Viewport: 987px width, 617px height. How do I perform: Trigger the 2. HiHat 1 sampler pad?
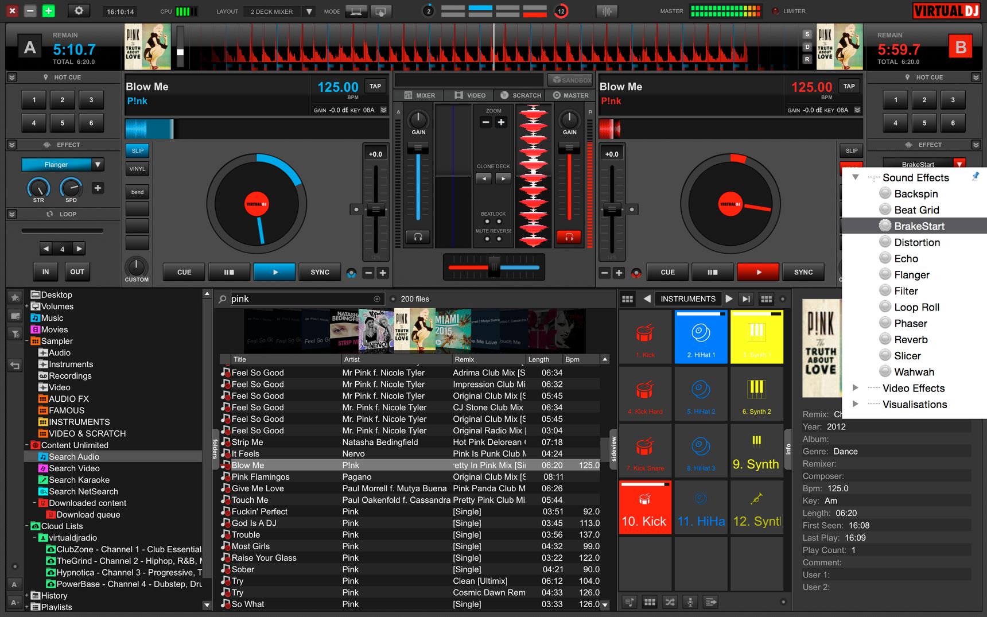click(x=701, y=336)
